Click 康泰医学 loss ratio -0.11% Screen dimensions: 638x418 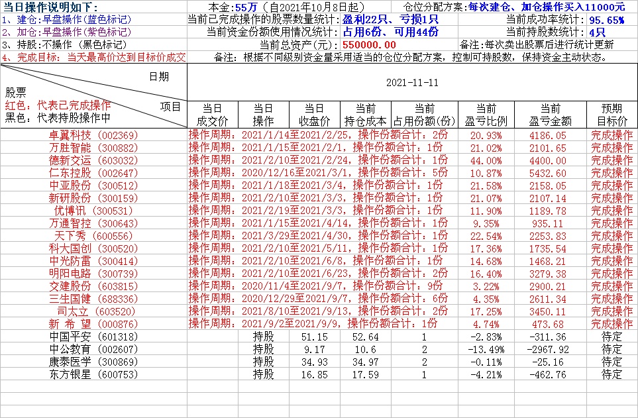tap(486, 362)
